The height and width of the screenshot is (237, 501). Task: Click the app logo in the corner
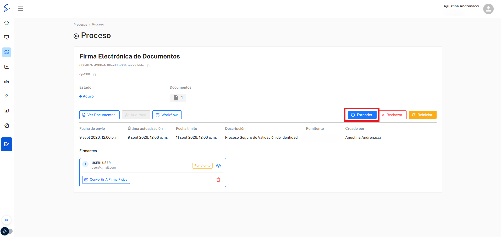click(7, 8)
